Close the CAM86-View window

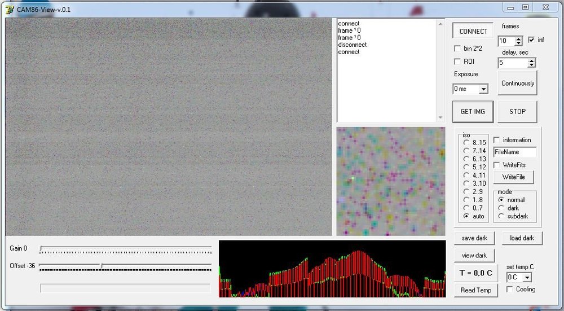click(546, 7)
